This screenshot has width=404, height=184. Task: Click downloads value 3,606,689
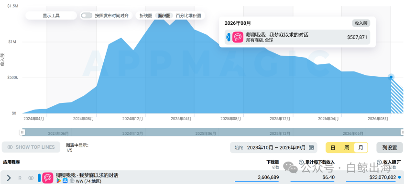(268, 177)
